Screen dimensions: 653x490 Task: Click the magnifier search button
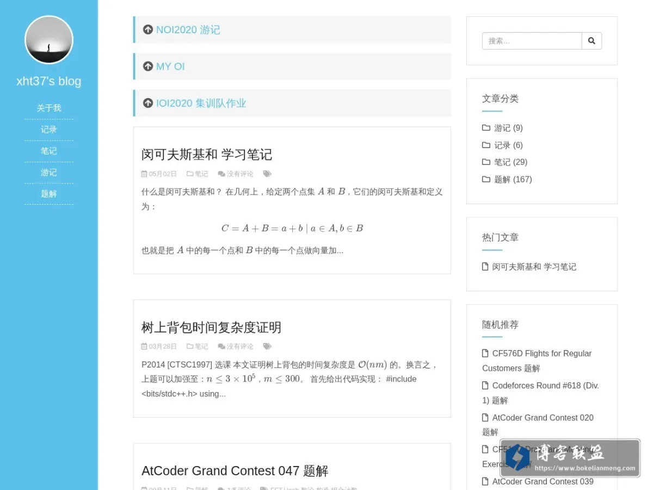coord(592,41)
